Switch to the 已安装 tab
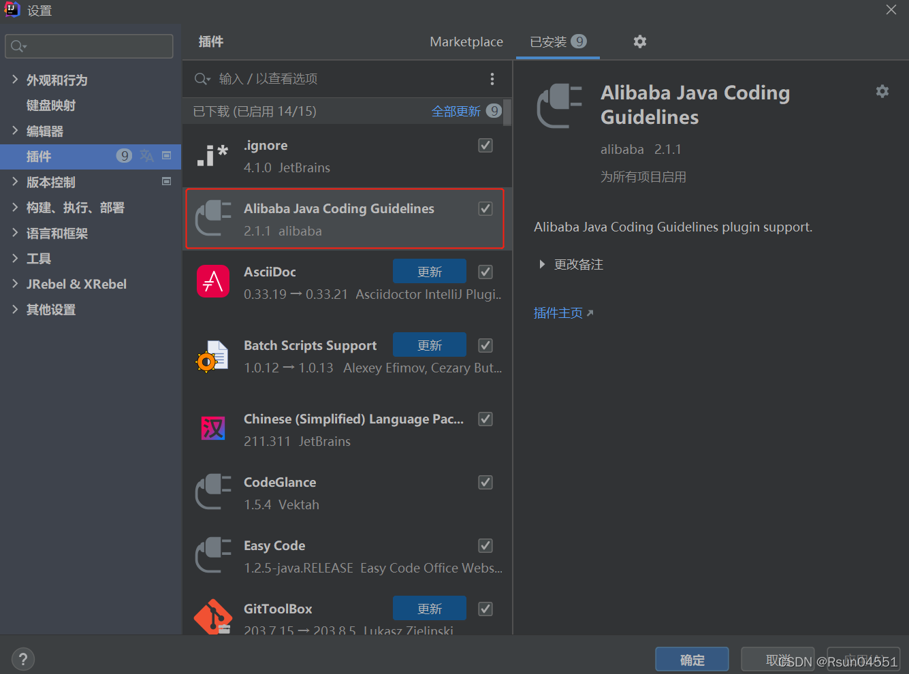909x674 pixels. (558, 42)
